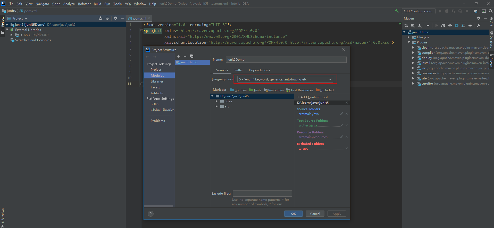Click Execute Maven Goal 'm' icon
Screen dimensions: 494x228
tap(443, 25)
